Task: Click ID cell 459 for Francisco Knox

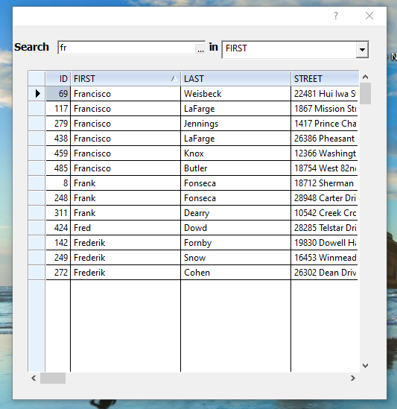Action: tap(58, 153)
